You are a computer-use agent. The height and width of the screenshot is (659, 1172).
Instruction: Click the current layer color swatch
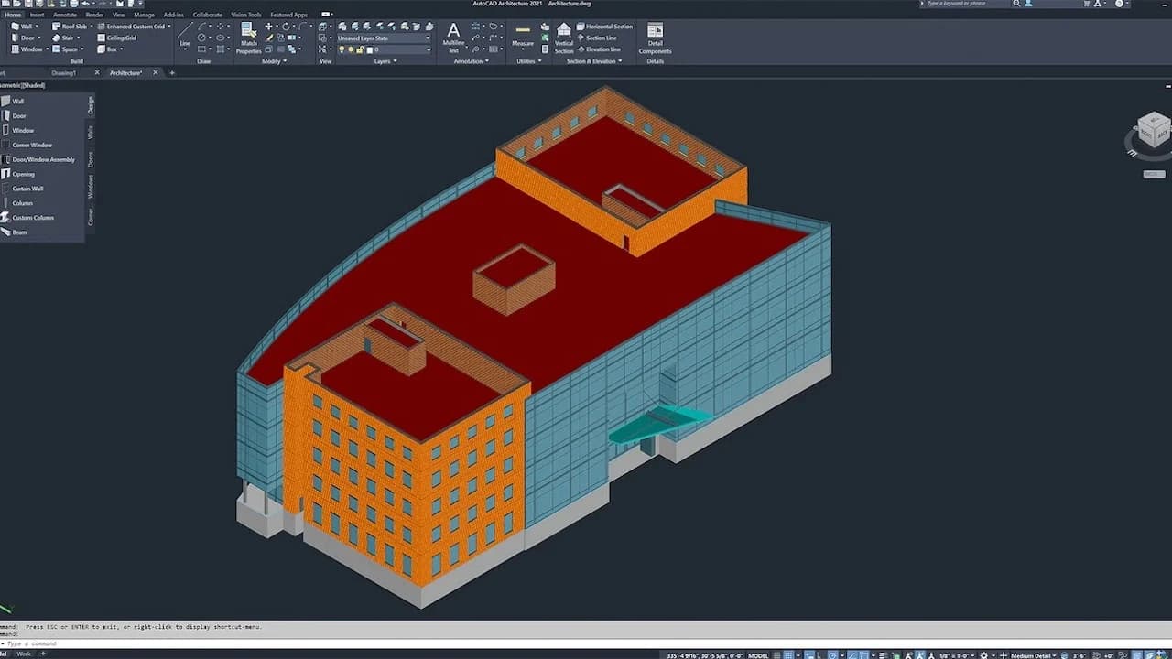coord(370,49)
